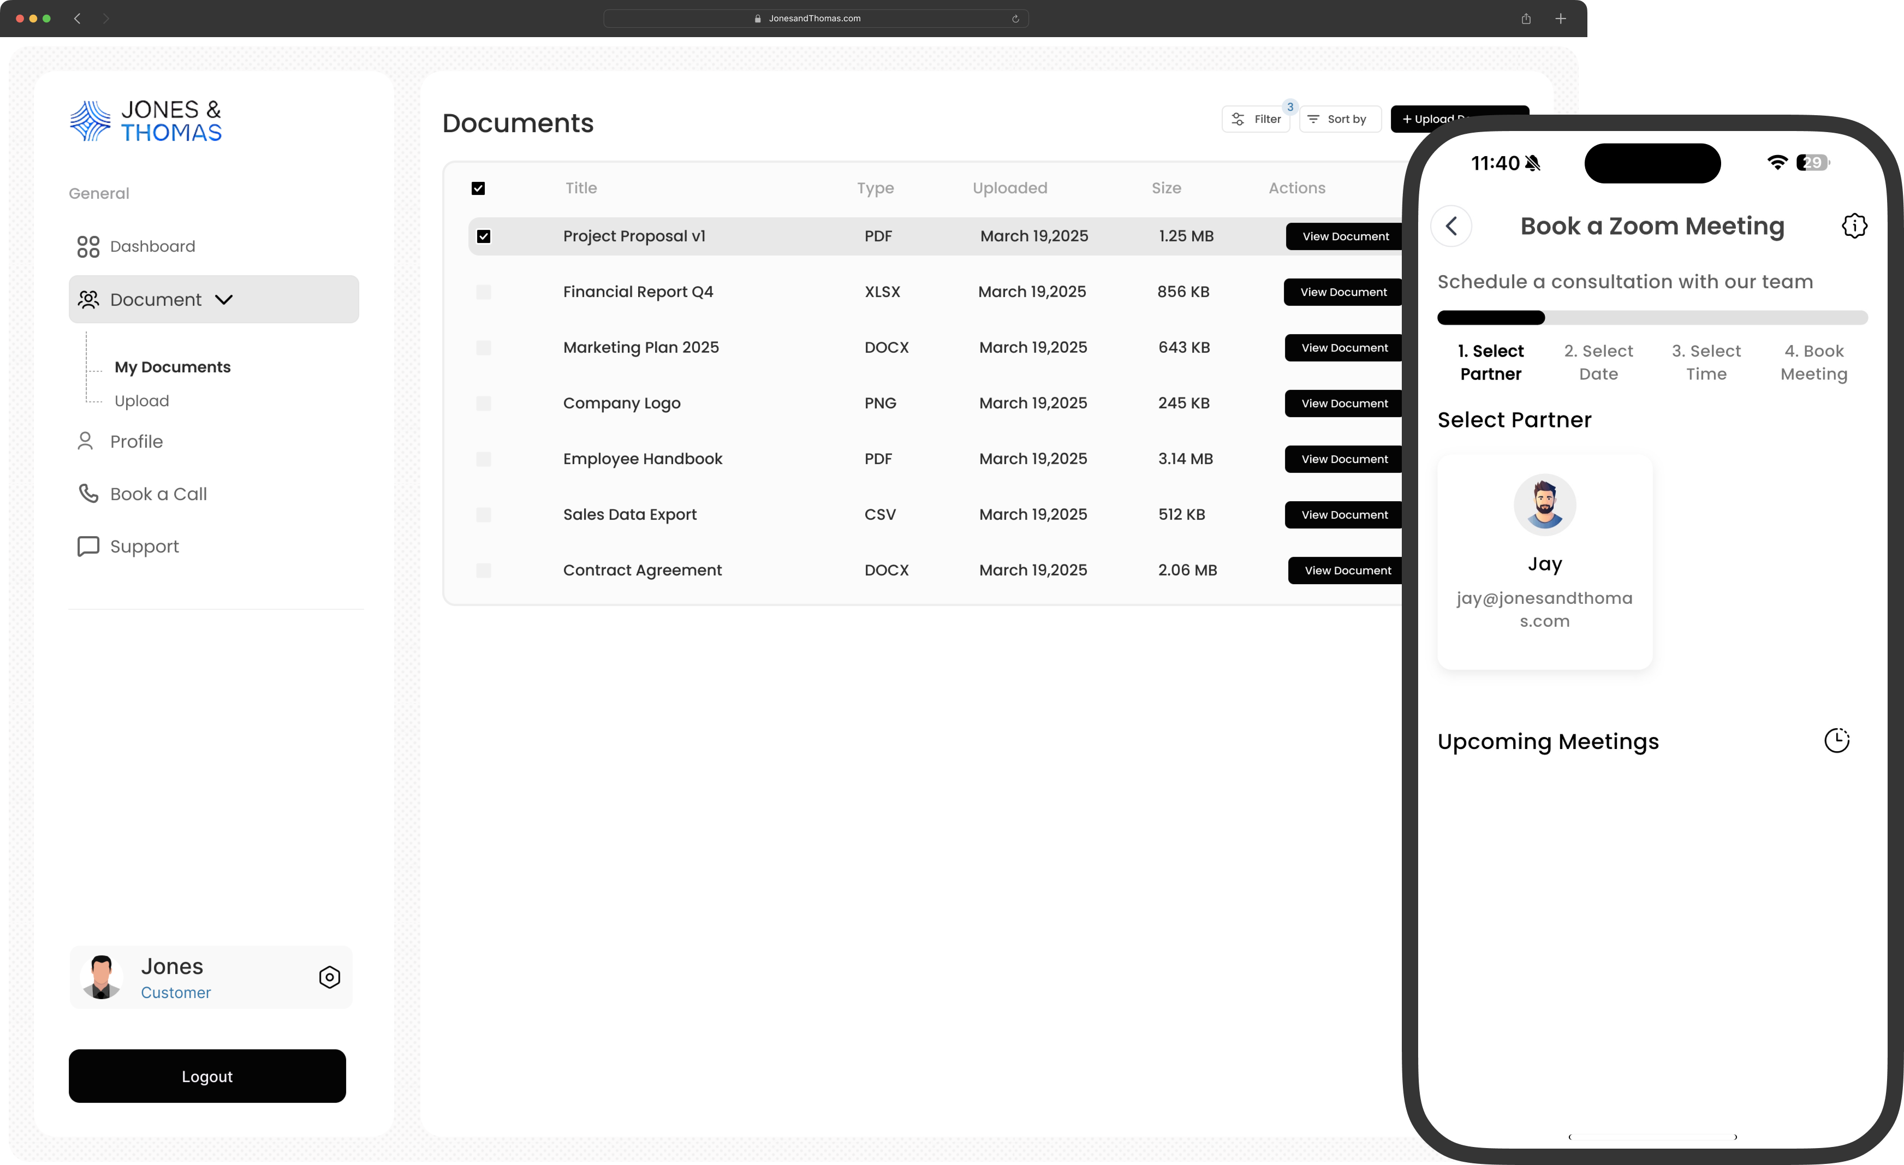Screen dimensions: 1904x1165
Task: Go to My Documents
Action: click(x=173, y=366)
